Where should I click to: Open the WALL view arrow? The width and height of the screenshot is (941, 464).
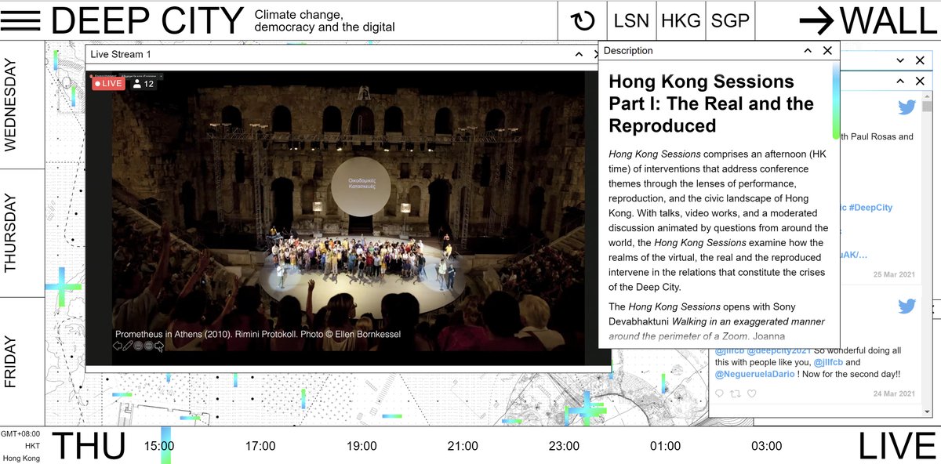click(817, 21)
